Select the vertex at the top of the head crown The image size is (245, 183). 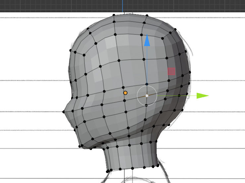114,15
